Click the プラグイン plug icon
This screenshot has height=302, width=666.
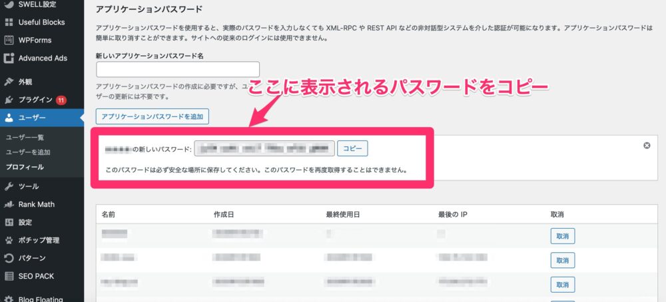(9, 100)
